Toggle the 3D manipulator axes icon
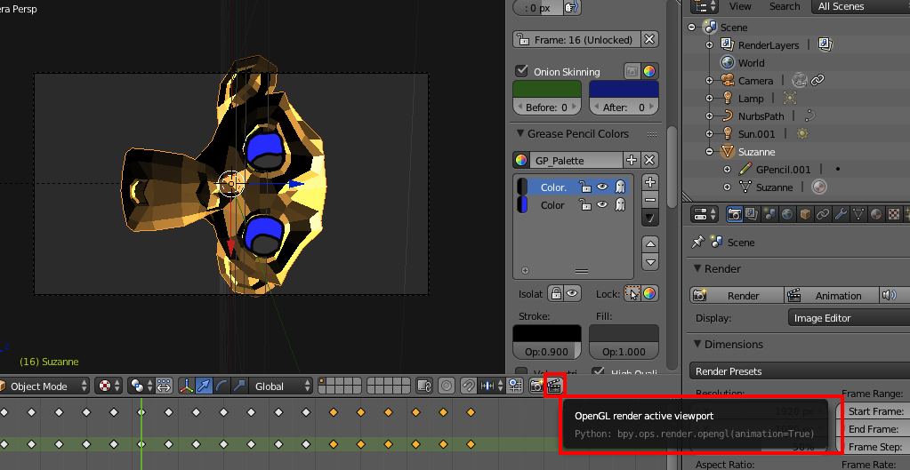Viewport: 910px width, 470px height. 186,386
